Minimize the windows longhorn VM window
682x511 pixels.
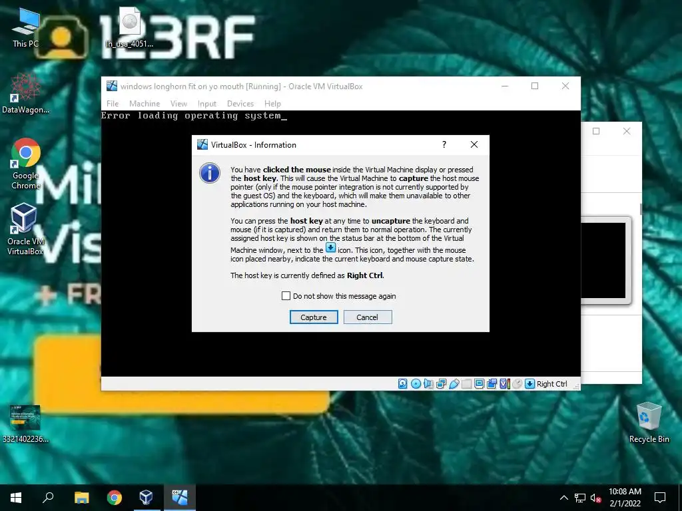(x=505, y=86)
